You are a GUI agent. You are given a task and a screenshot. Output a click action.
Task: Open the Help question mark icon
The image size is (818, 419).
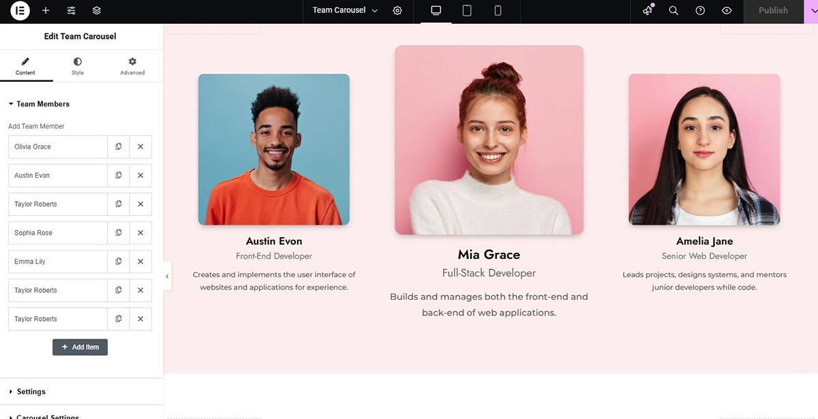[700, 10]
